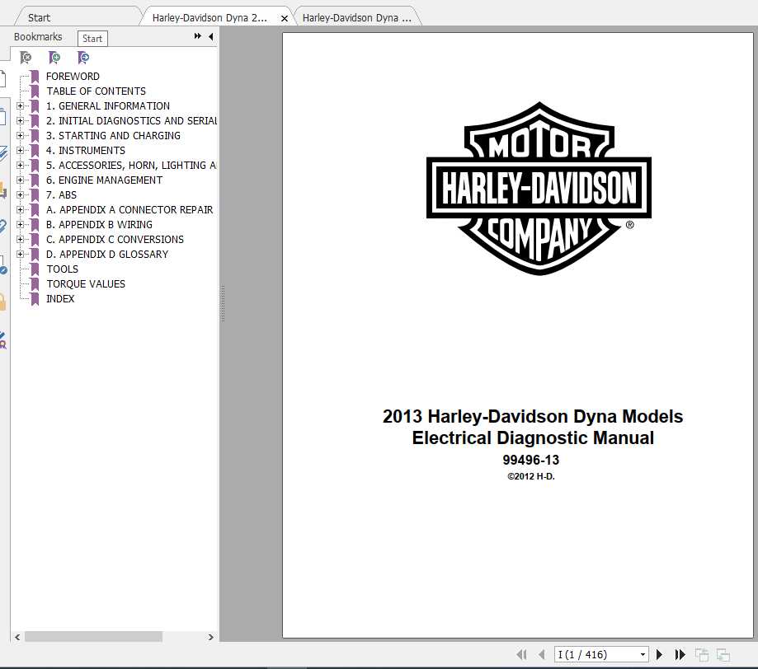Jump to the INDEX bookmark
The image size is (758, 669).
point(60,298)
